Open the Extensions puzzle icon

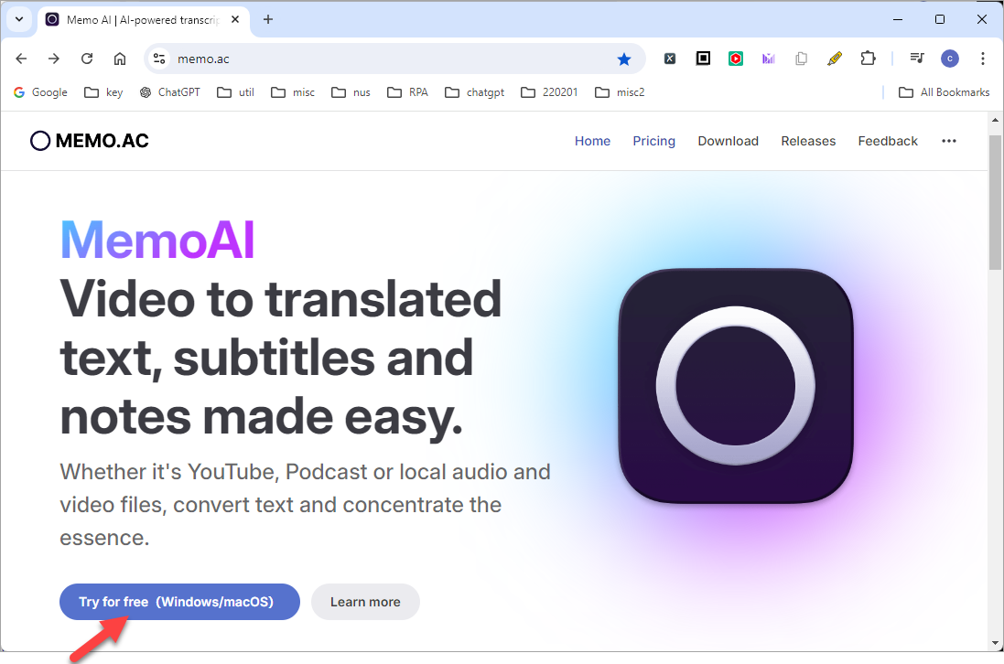(868, 59)
